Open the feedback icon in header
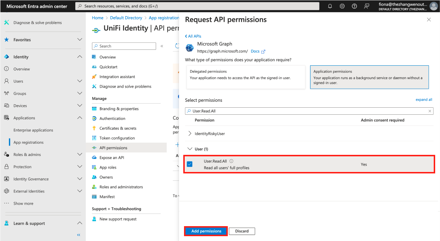The image size is (440, 241). (367, 6)
